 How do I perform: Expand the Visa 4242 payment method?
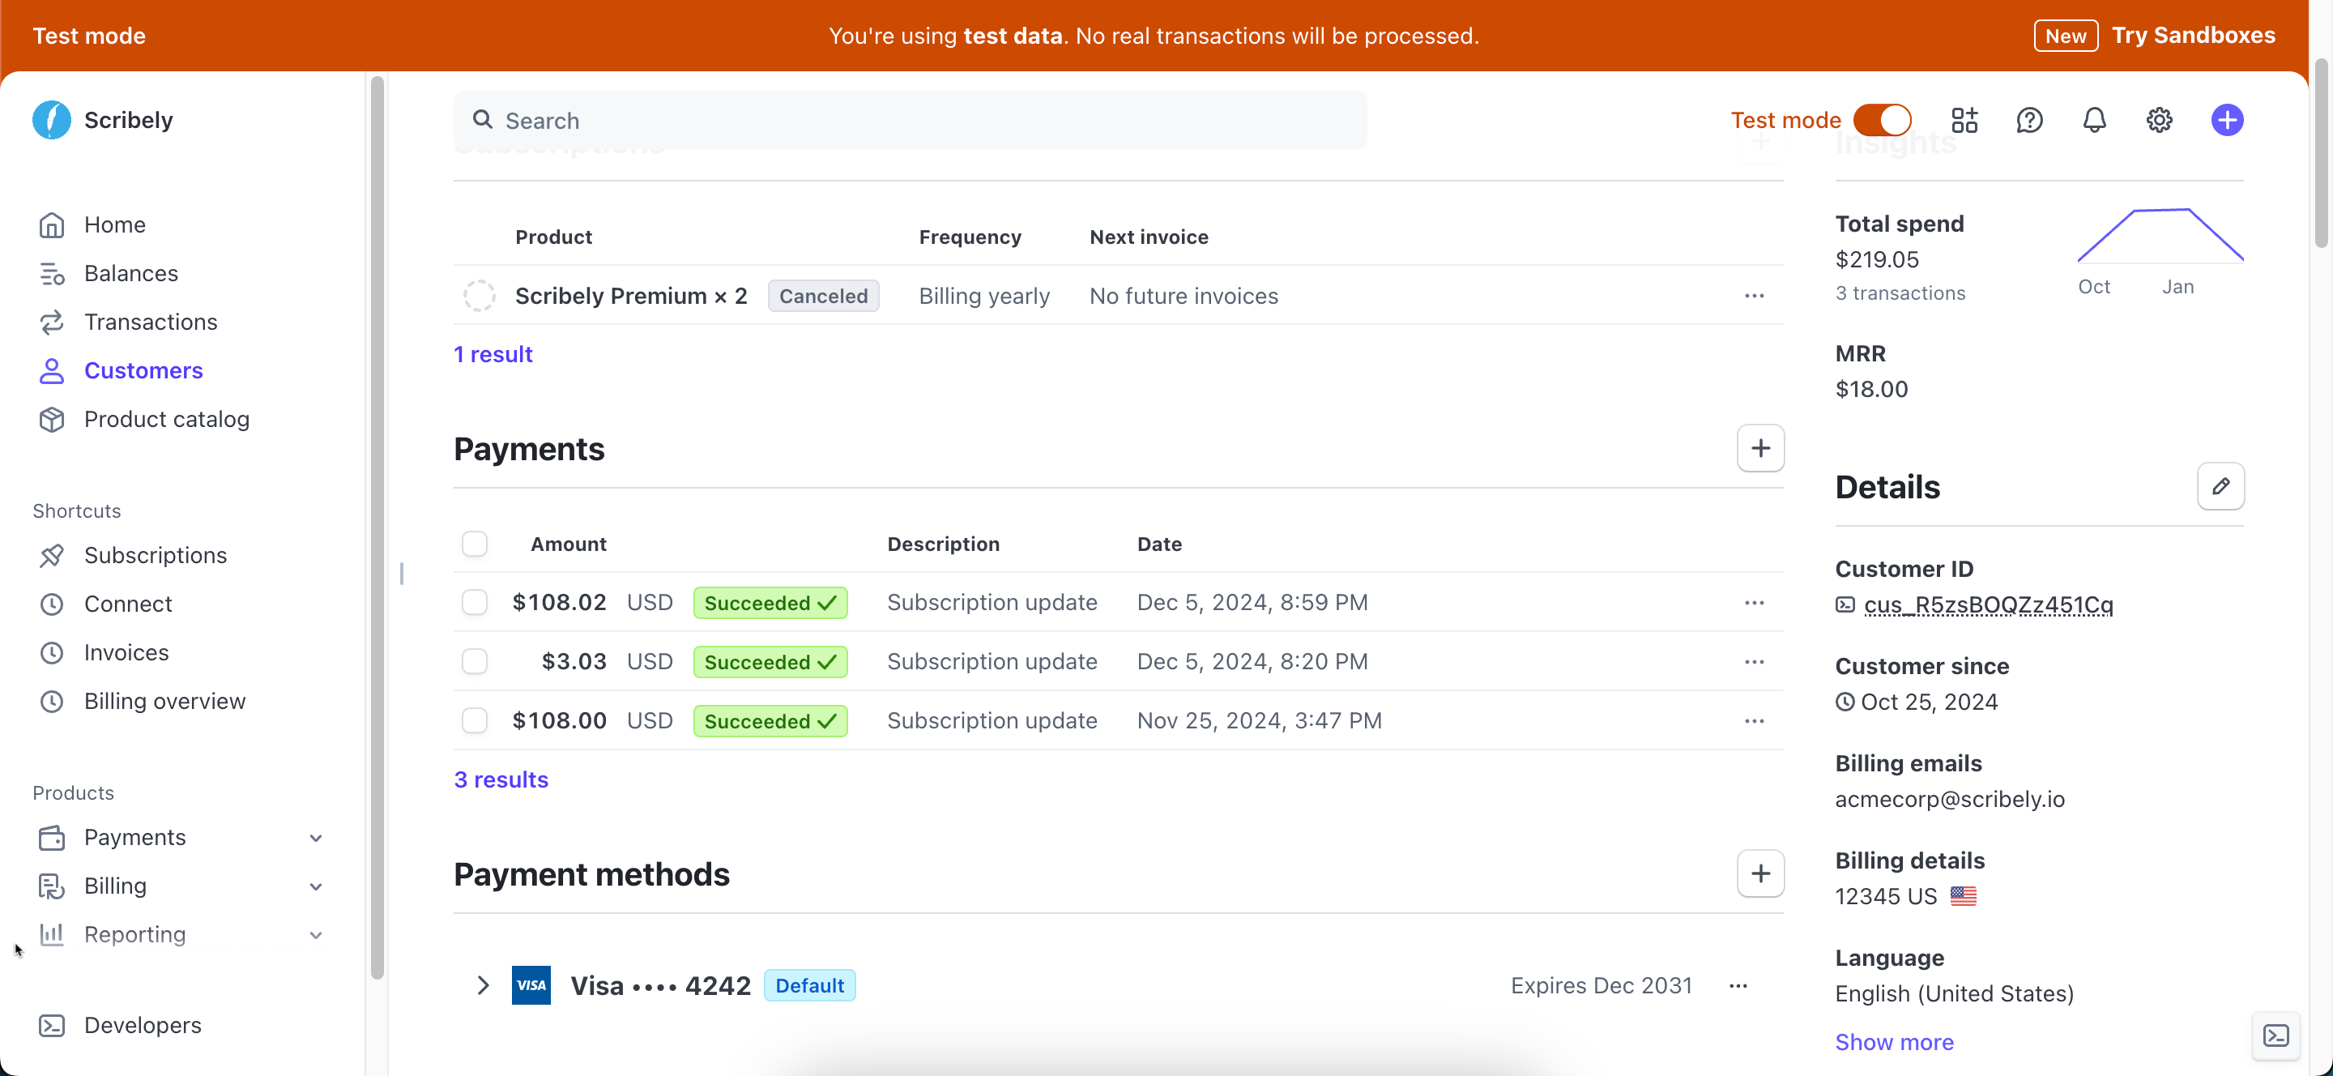pyautogui.click(x=483, y=985)
